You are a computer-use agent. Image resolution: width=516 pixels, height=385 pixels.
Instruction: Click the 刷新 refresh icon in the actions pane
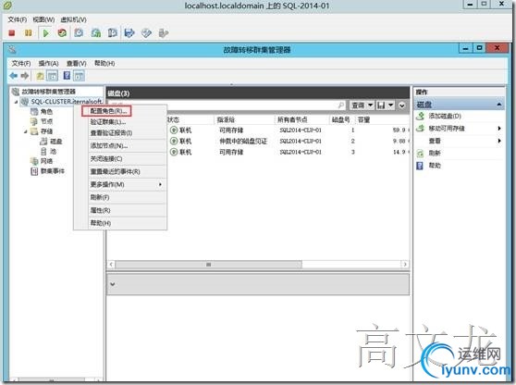[420, 153]
